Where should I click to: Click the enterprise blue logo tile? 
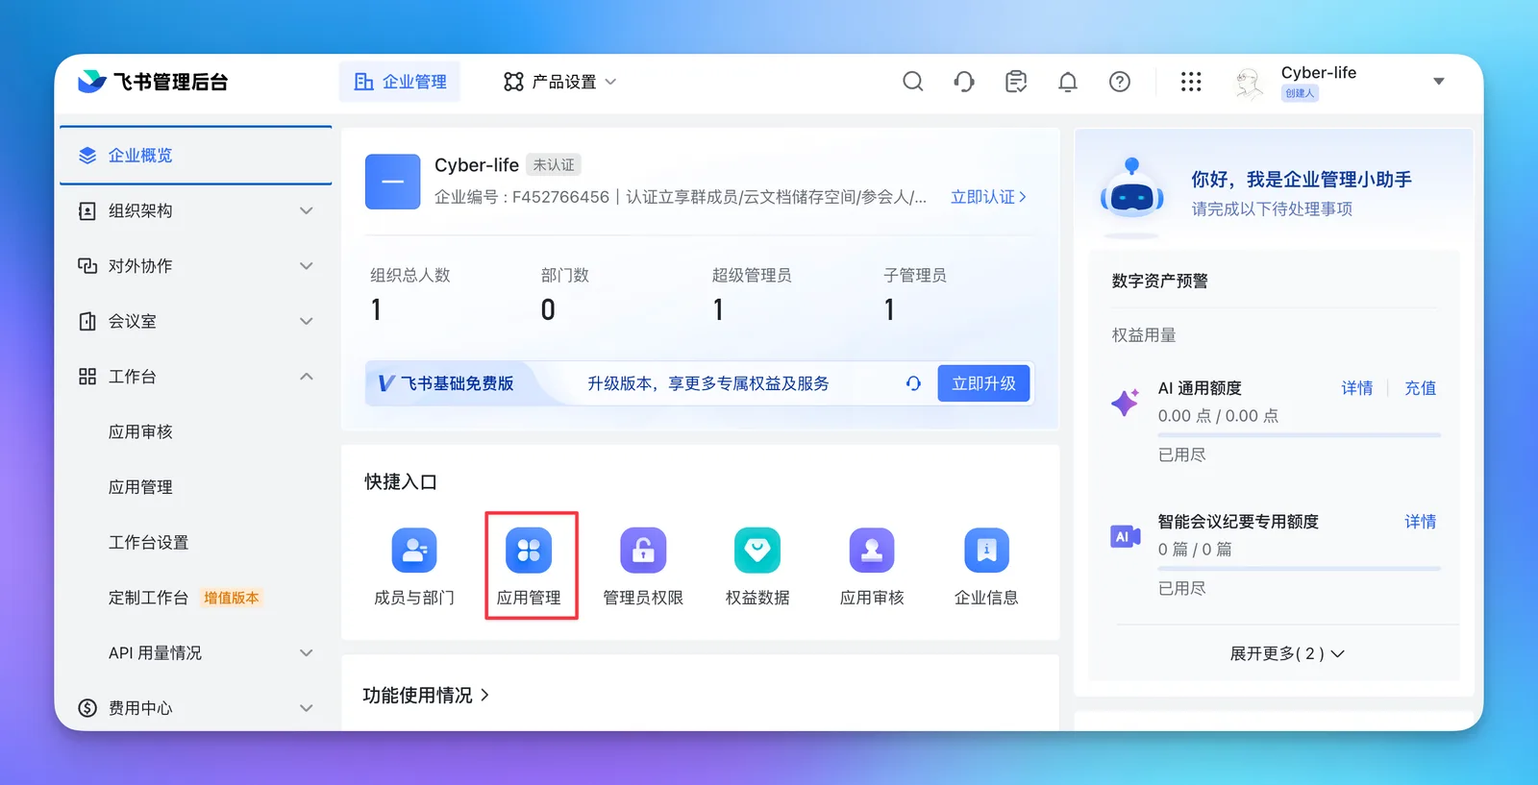click(x=392, y=182)
